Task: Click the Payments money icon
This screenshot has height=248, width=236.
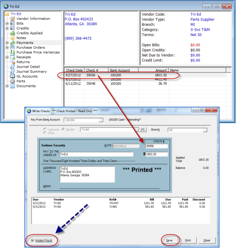Action: 13,43
